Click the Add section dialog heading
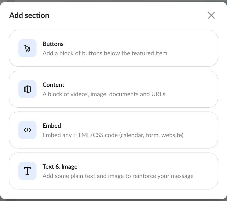This screenshot has height=201, width=227. 29,15
